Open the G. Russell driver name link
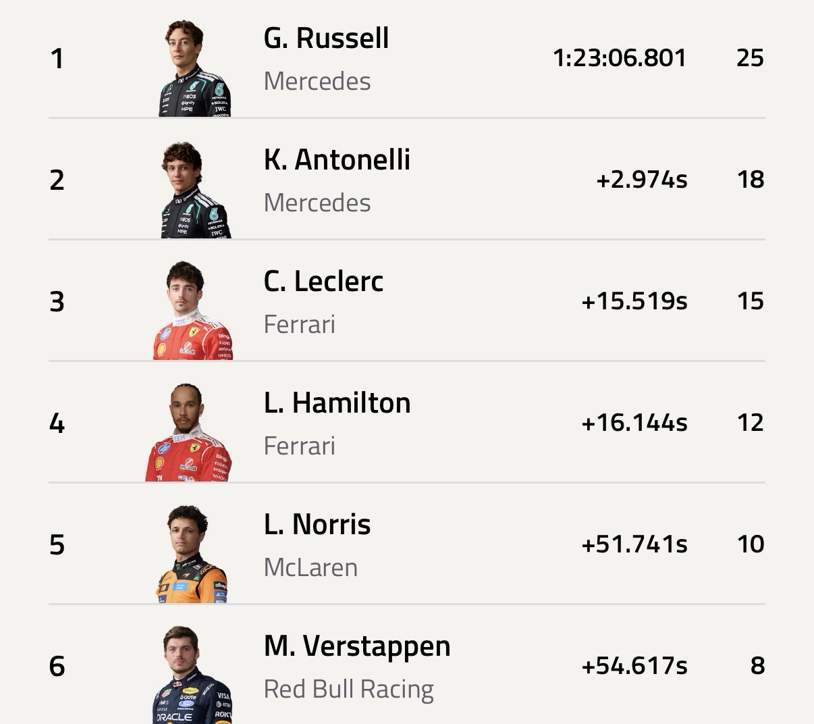 [x=326, y=38]
